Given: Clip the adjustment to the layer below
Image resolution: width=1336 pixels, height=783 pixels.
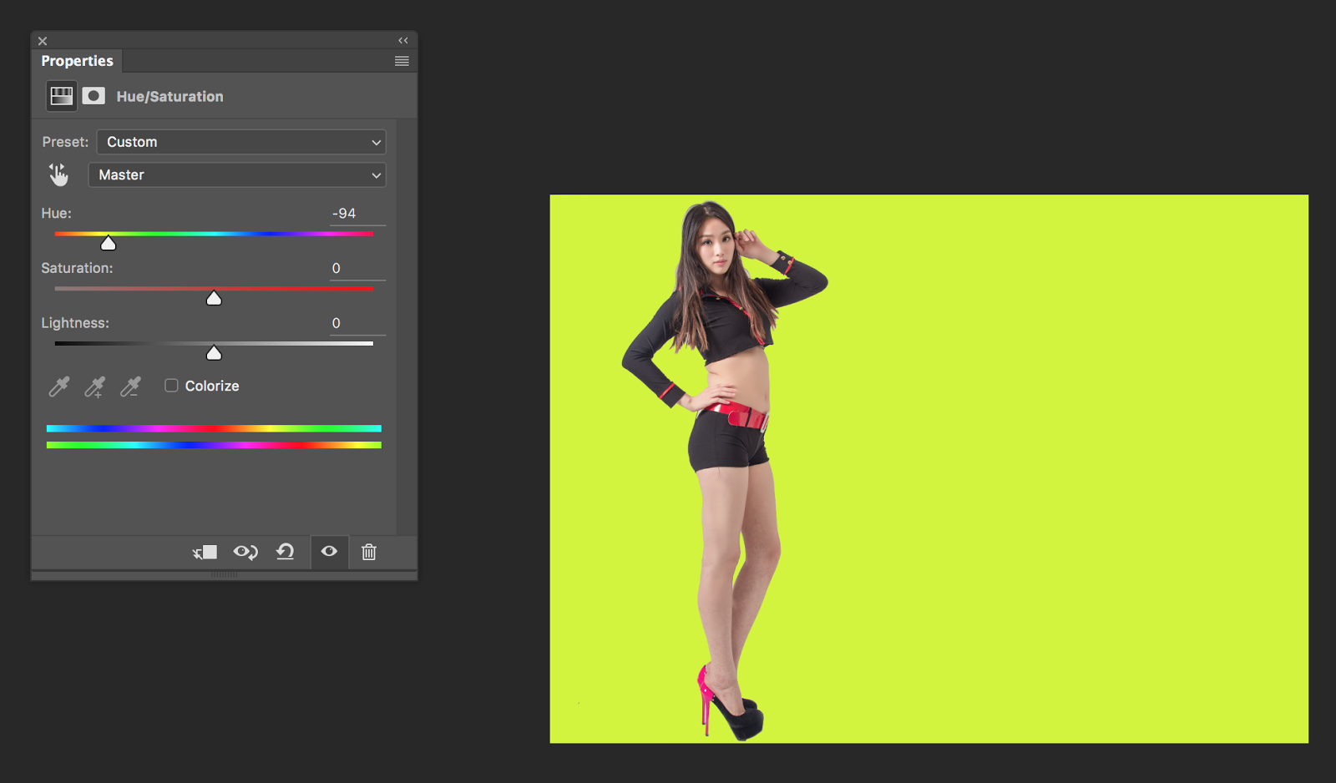Looking at the screenshot, I should tap(204, 552).
